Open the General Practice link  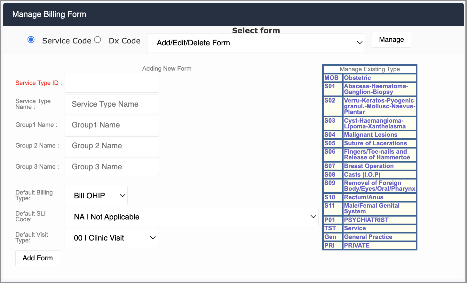click(368, 237)
